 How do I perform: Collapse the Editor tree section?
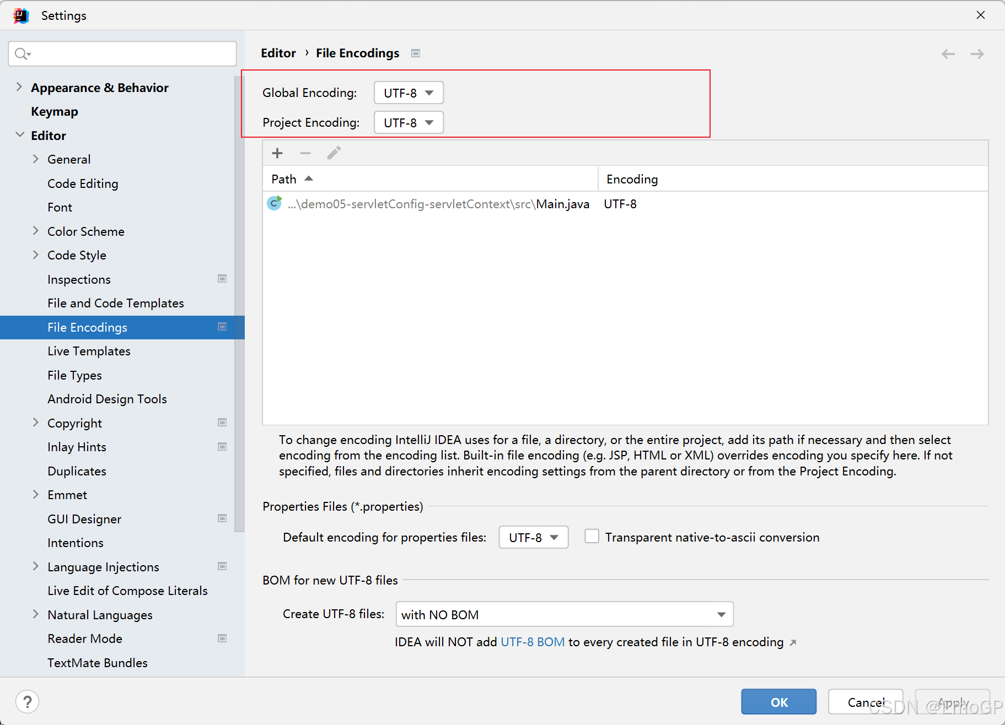point(20,135)
